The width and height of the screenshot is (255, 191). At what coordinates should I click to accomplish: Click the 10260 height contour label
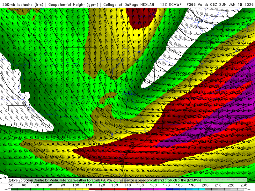point(170,90)
